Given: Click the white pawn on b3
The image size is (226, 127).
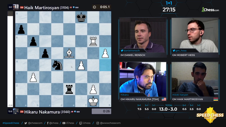Looking at the screenshot, I should tap(33, 78).
